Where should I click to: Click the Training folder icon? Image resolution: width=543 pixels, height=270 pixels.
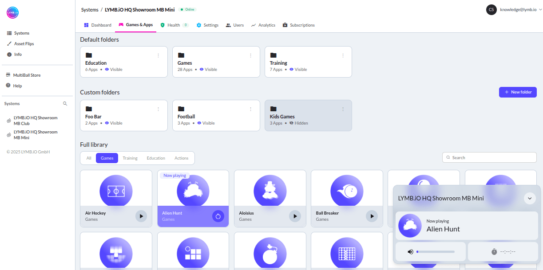pos(273,55)
